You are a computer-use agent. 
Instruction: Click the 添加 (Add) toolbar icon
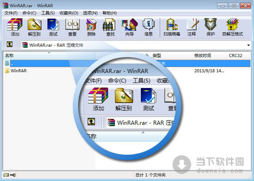[x=15, y=27]
